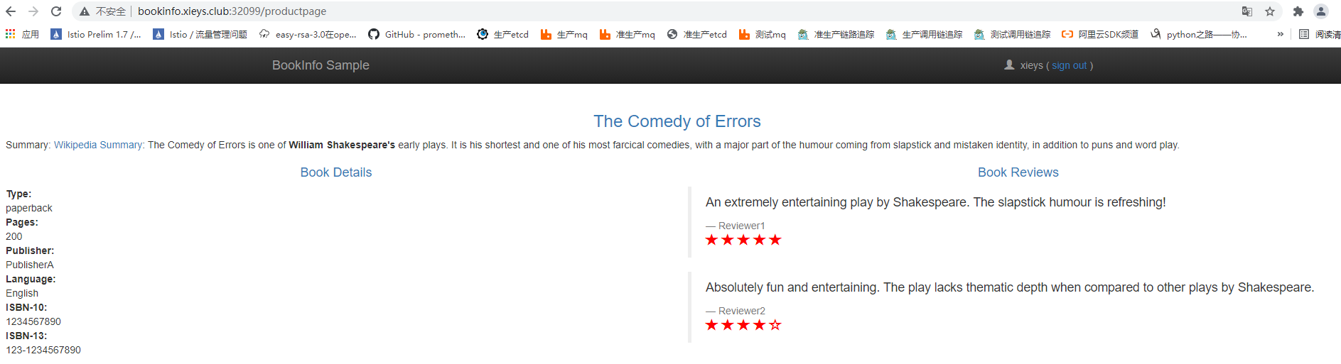Open the 应用 apps grid shortcut
The width and height of the screenshot is (1341, 364).
[x=22, y=34]
